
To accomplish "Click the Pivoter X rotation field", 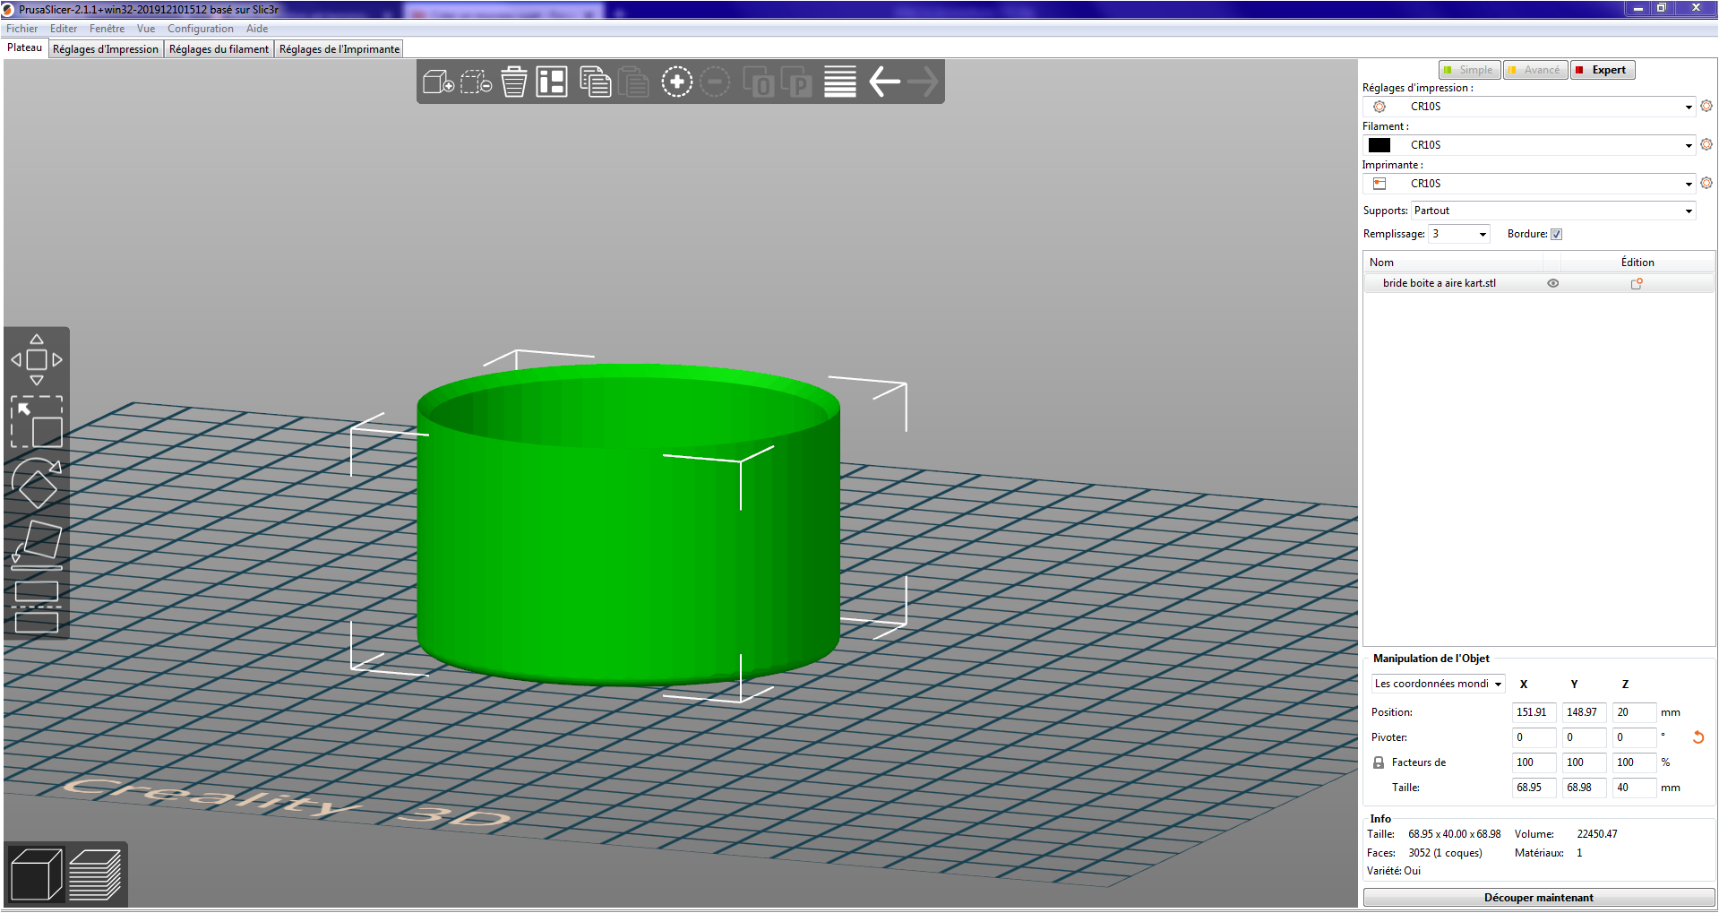I will 1534,737.
